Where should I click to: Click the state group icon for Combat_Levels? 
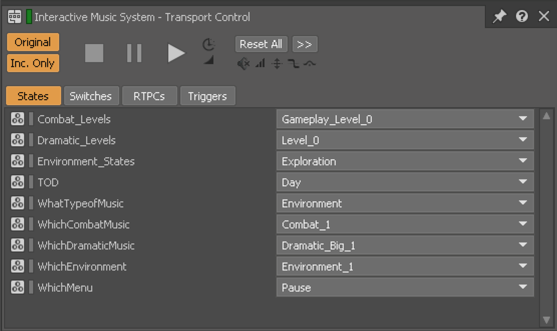[18, 119]
